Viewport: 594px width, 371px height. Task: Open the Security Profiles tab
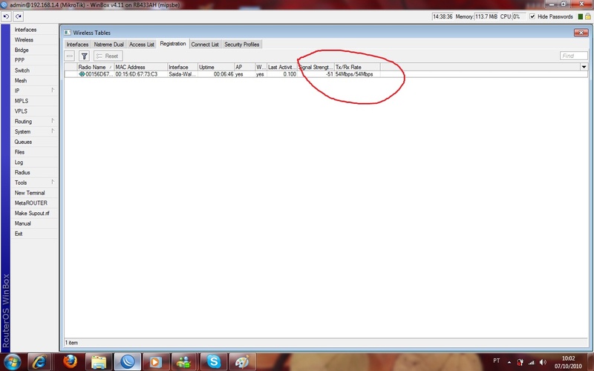click(x=242, y=45)
